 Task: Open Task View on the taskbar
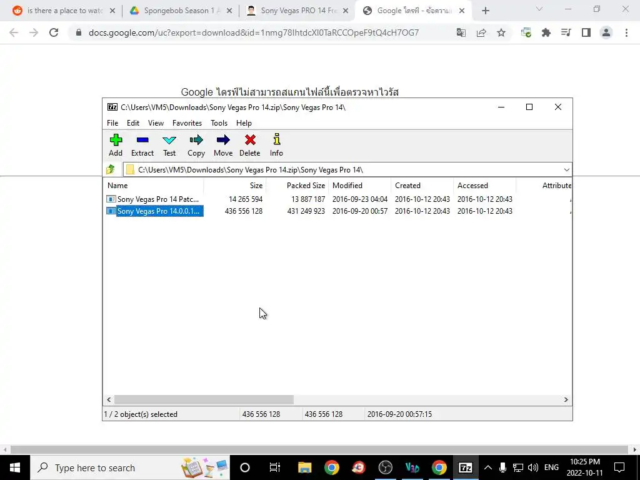pyautogui.click(x=275, y=467)
